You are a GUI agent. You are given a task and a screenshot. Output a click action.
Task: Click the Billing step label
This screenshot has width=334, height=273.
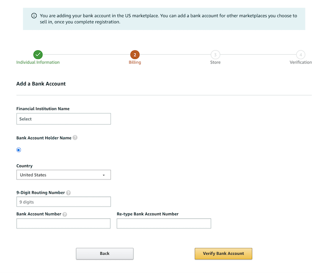coord(135,62)
